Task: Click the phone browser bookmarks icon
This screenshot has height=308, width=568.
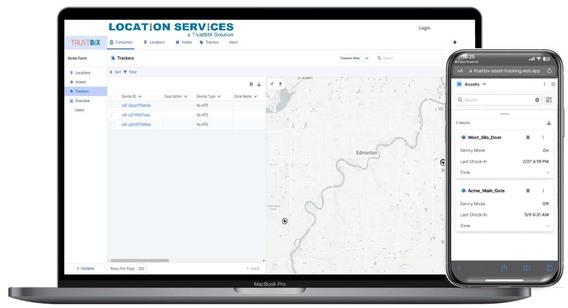Action: click(x=527, y=268)
